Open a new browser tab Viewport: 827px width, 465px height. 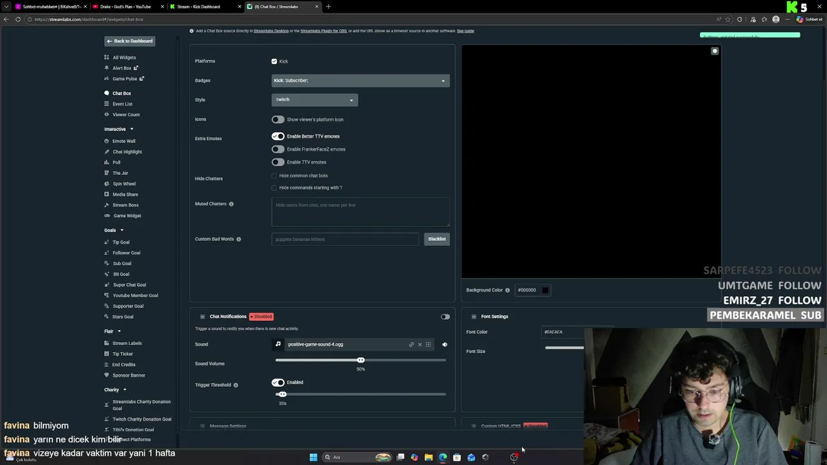pos(328,6)
